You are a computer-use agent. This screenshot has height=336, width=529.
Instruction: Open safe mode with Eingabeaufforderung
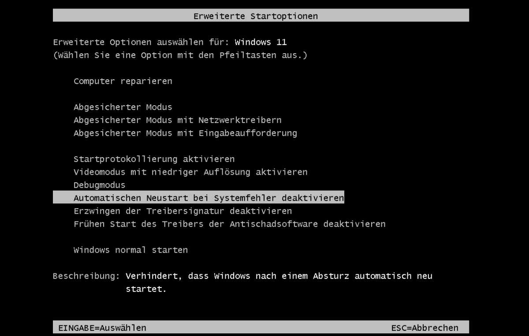tap(185, 133)
